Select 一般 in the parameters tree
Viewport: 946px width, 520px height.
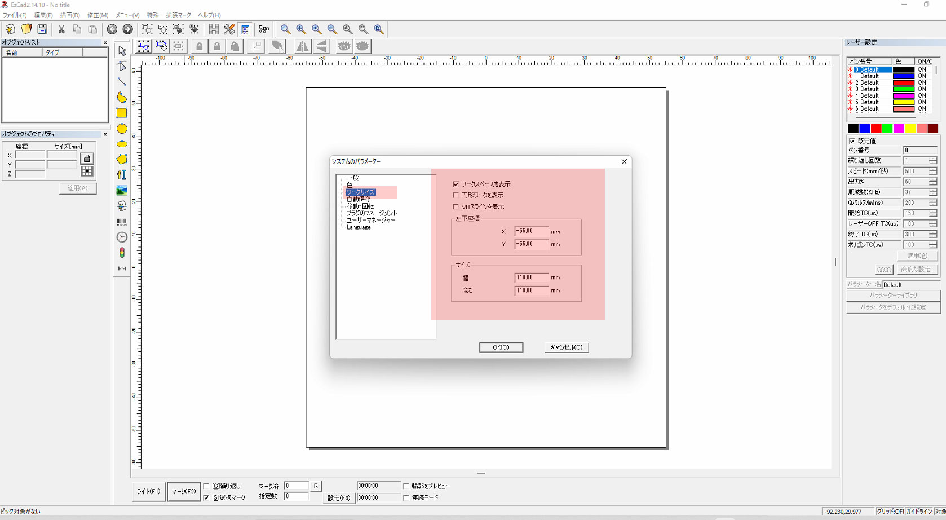tap(352, 178)
